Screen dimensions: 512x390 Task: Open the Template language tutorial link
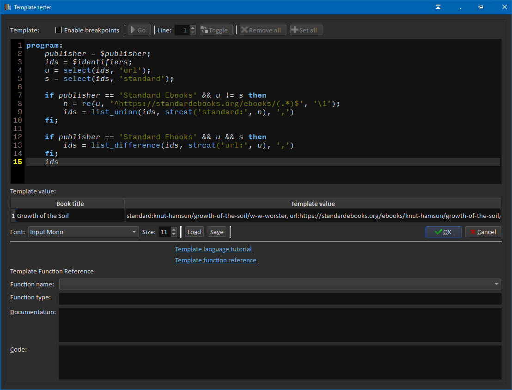213,249
